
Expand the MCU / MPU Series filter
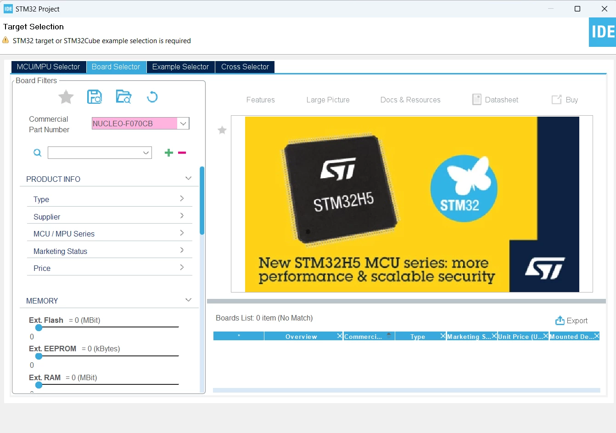[x=109, y=234]
